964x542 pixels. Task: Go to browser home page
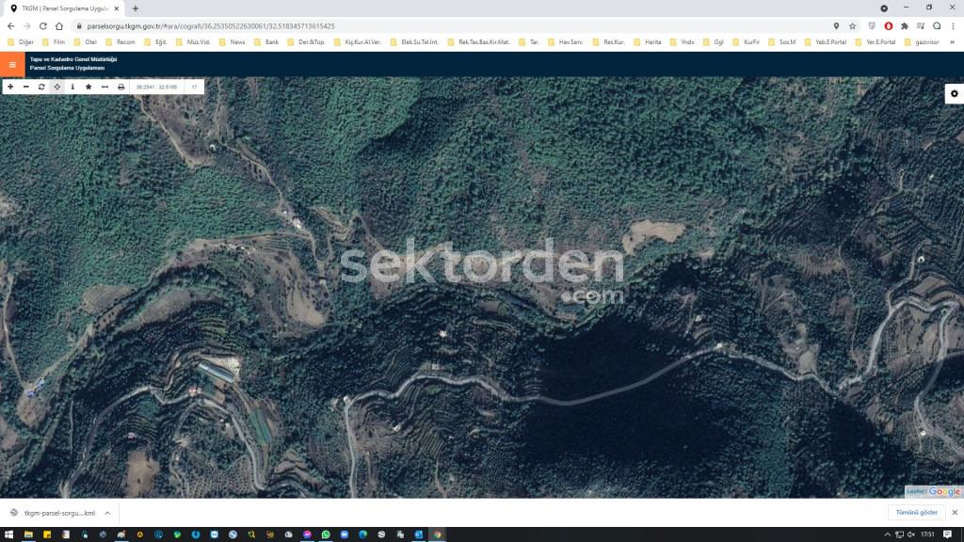click(59, 25)
